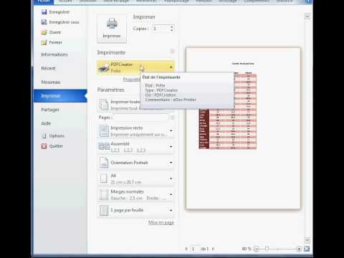Click the Marges normales margins icon

pyautogui.click(x=104, y=194)
